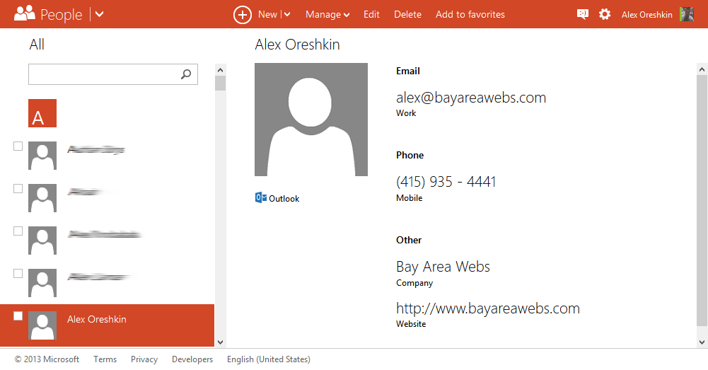The height and width of the screenshot is (370, 708).
Task: Click the large contact profile photo
Action: pyautogui.click(x=311, y=120)
